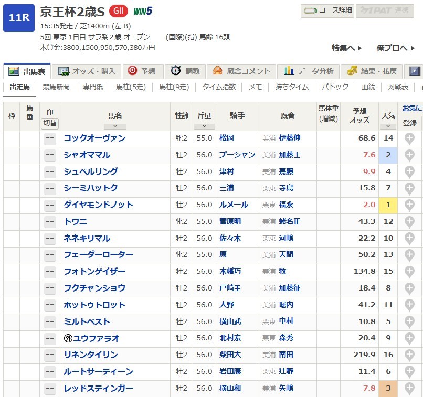Expand the 人気 column sort dropdown

coord(388,126)
